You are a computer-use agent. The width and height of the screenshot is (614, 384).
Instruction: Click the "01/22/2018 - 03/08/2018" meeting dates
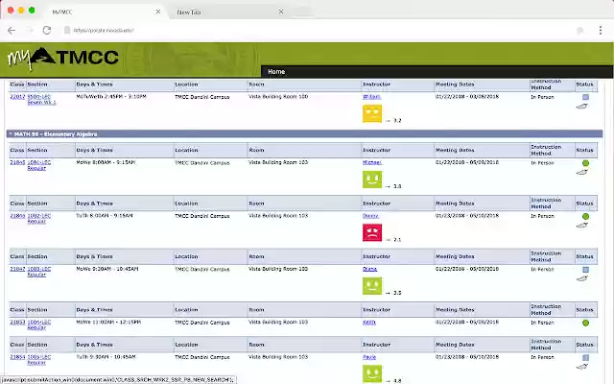(x=467, y=96)
